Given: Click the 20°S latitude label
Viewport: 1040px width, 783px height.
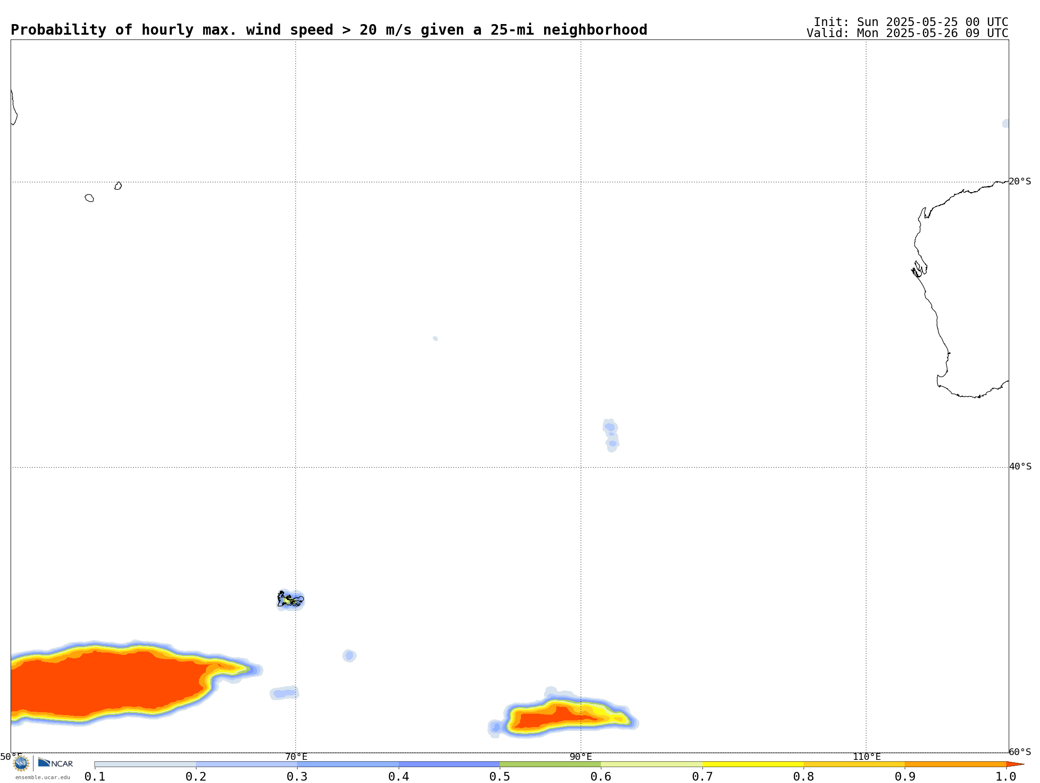Looking at the screenshot, I should click(1020, 182).
